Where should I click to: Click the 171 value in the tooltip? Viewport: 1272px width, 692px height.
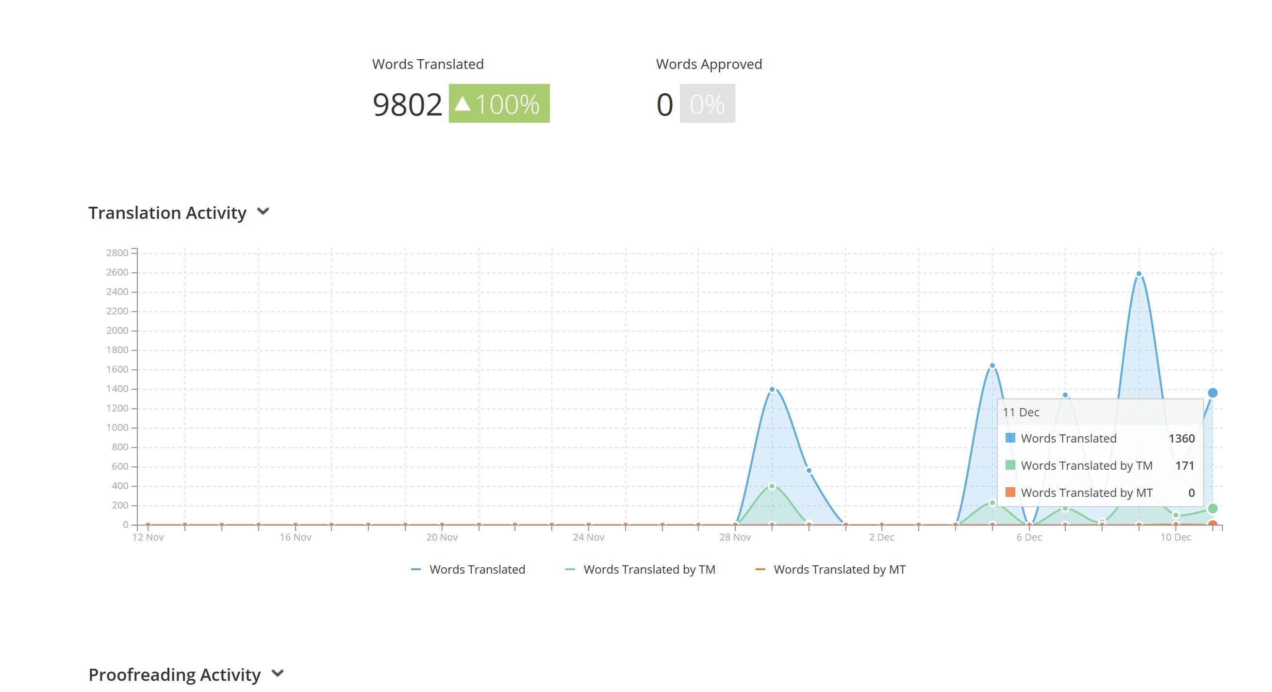tap(1185, 465)
